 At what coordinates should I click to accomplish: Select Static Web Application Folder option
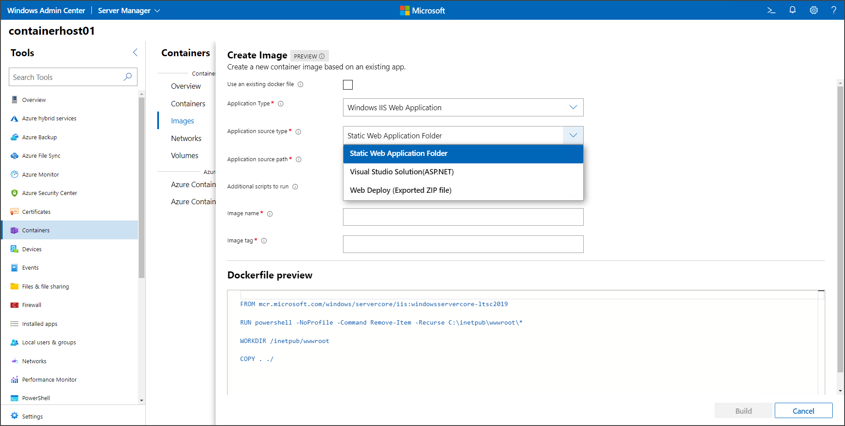point(463,154)
